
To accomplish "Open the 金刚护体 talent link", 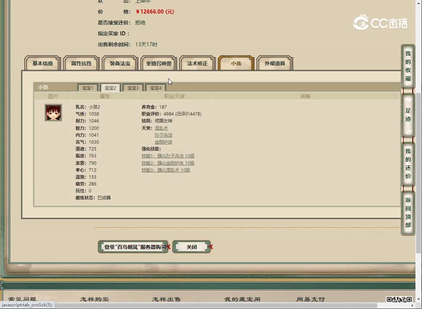I will [163, 142].
